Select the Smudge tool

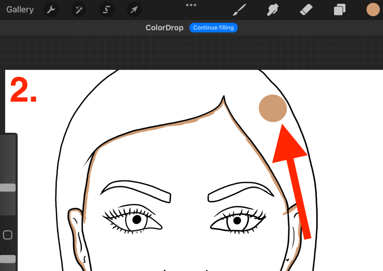pyautogui.click(x=273, y=10)
